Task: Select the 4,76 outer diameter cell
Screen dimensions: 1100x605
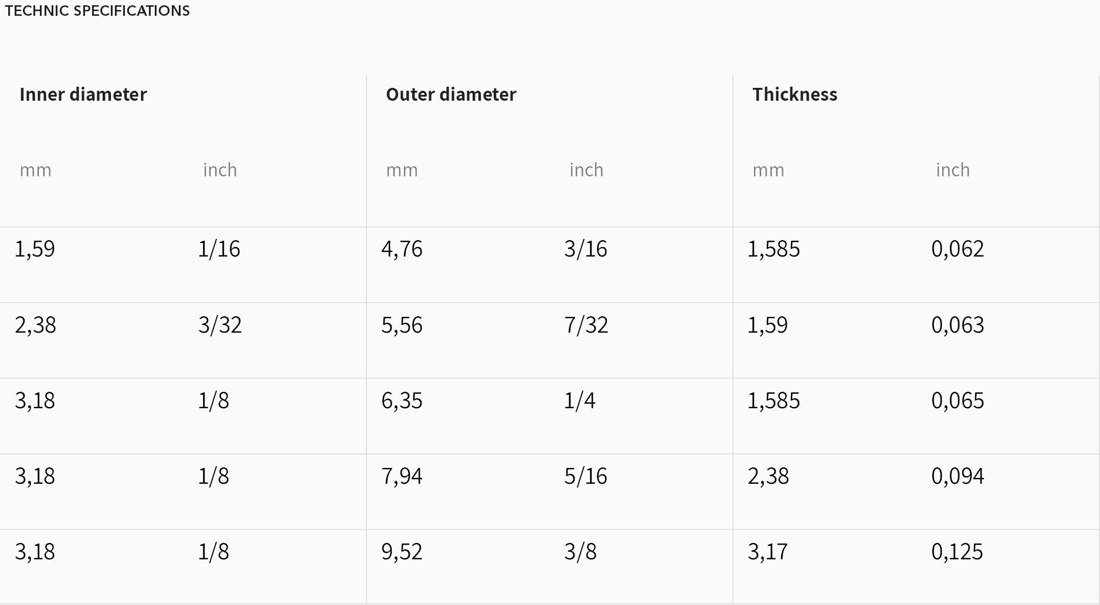Action: (x=402, y=249)
